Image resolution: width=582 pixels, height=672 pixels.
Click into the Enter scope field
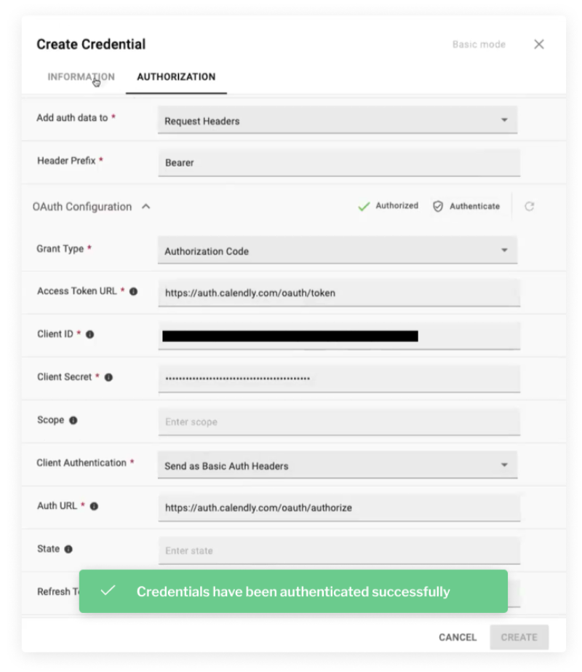[x=339, y=422]
